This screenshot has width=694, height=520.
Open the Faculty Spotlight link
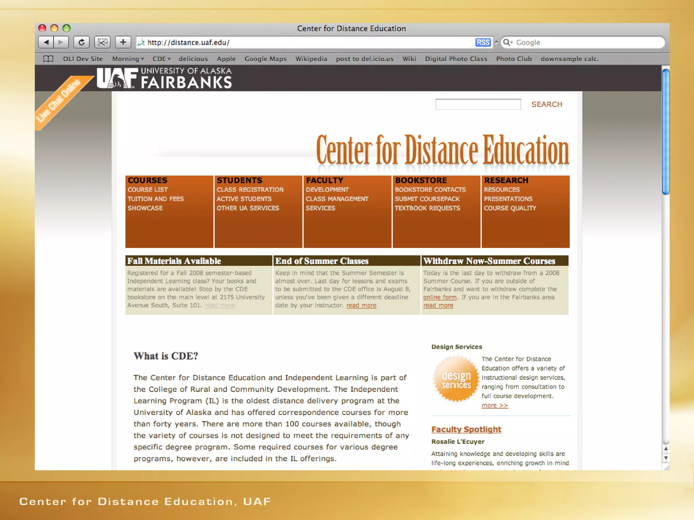466,429
